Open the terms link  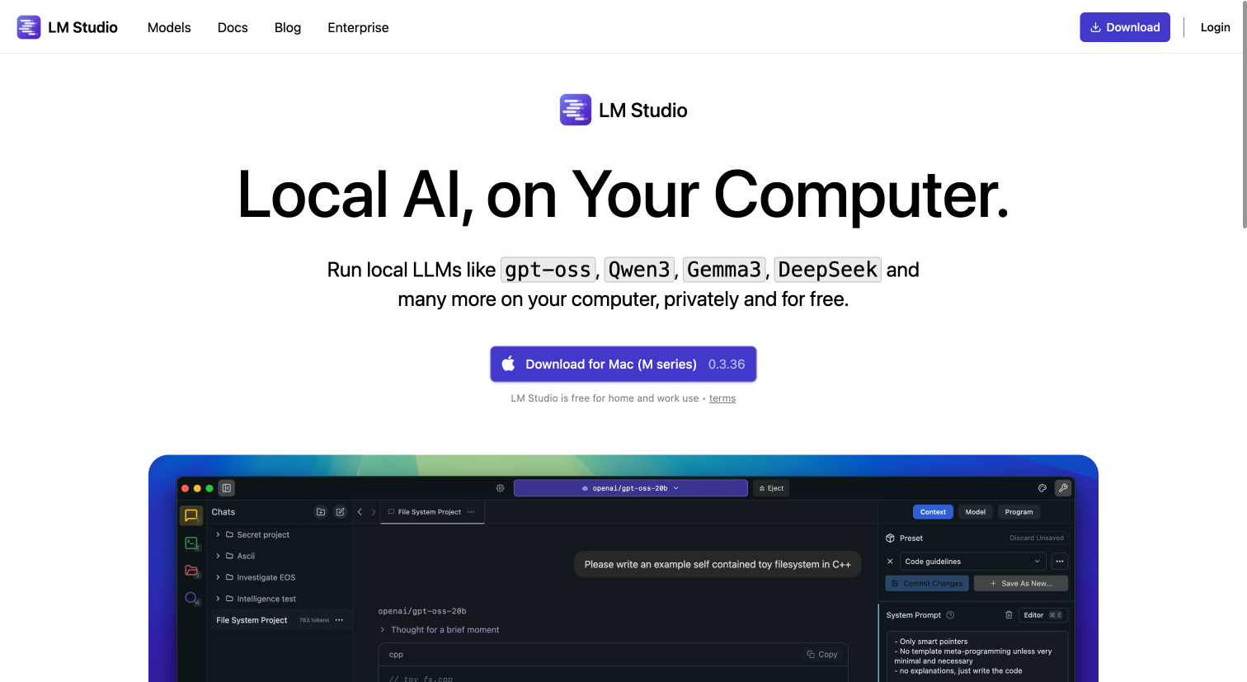pyautogui.click(x=722, y=397)
